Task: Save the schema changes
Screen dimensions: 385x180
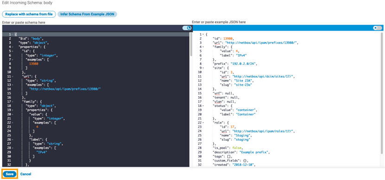Action: [10, 174]
